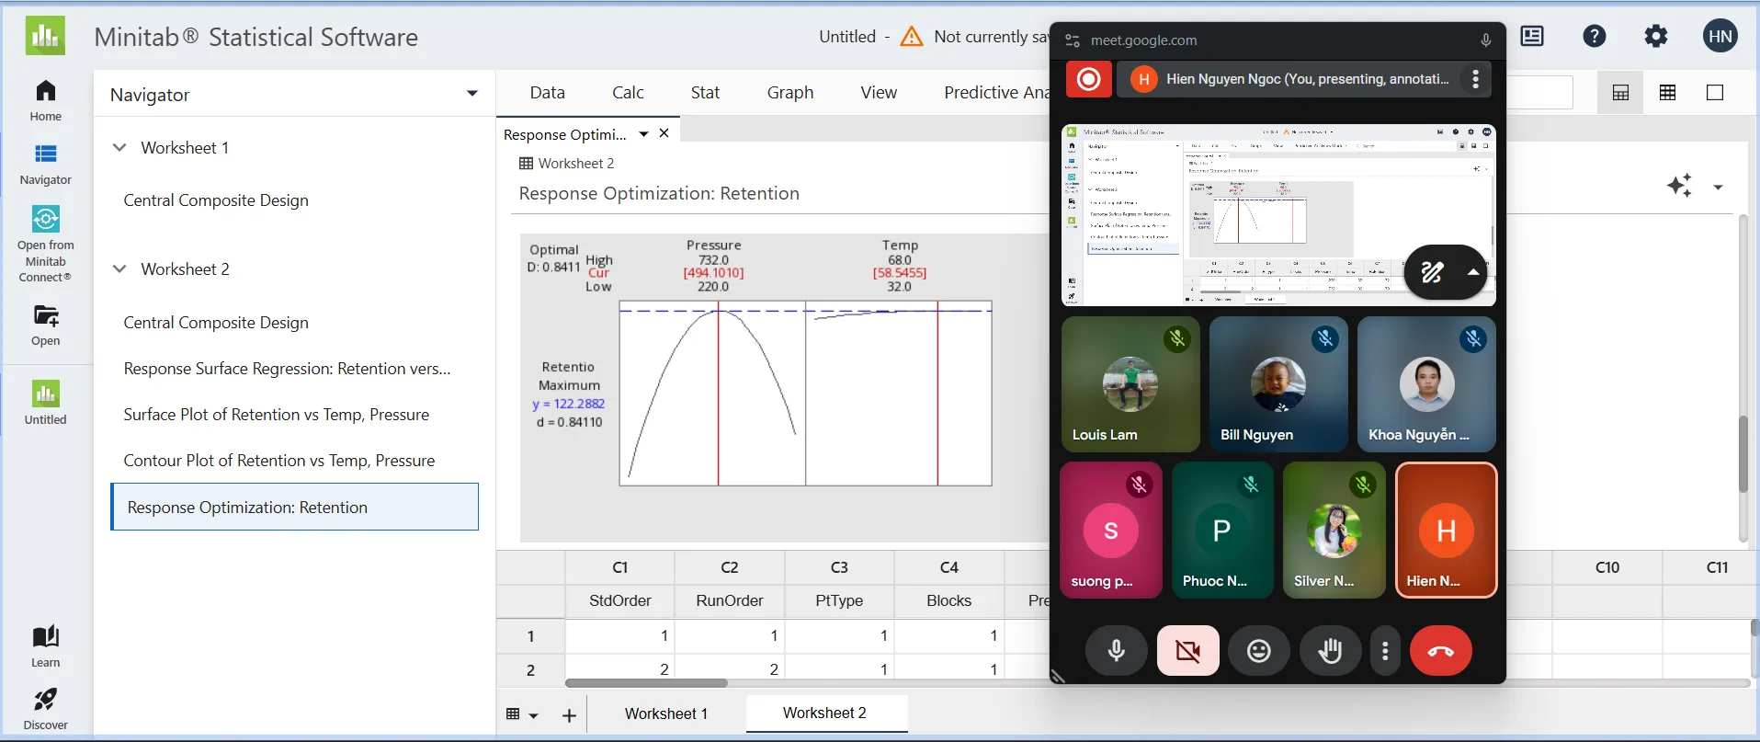
Task: Turn on camera in Meet controls
Action: click(1188, 651)
